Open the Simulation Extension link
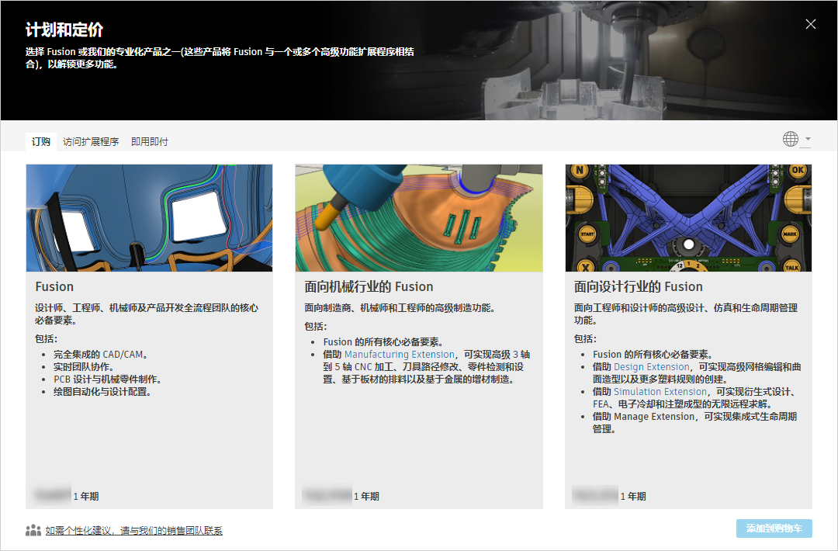The width and height of the screenshot is (838, 551). point(660,392)
